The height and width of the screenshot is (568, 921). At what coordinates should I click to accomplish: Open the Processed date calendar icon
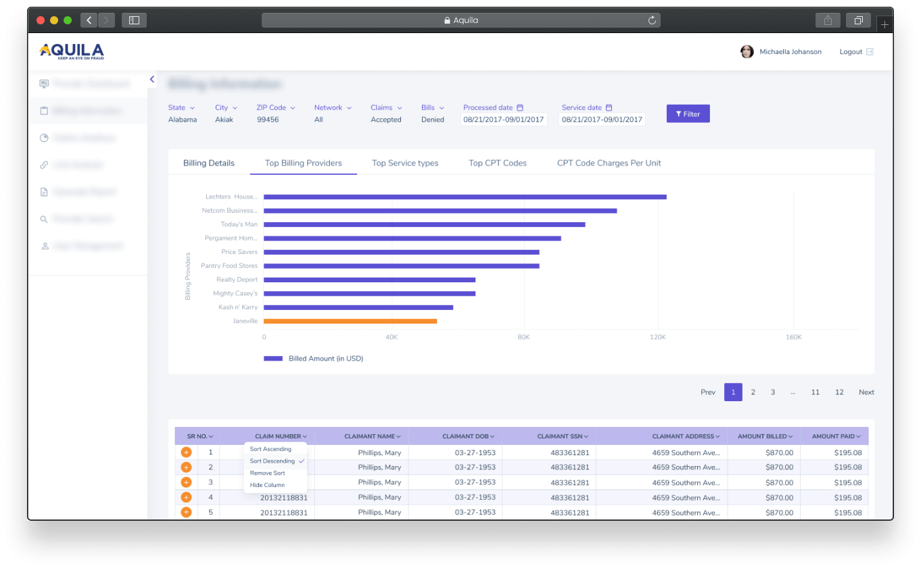[x=520, y=107]
